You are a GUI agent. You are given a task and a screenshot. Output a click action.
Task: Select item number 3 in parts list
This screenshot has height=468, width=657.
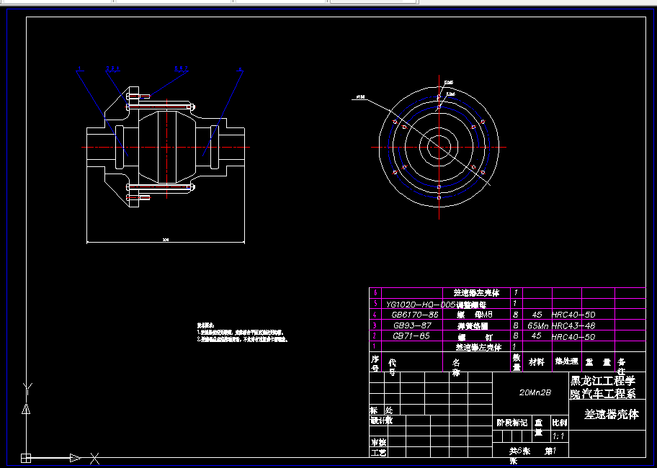tap(375, 325)
